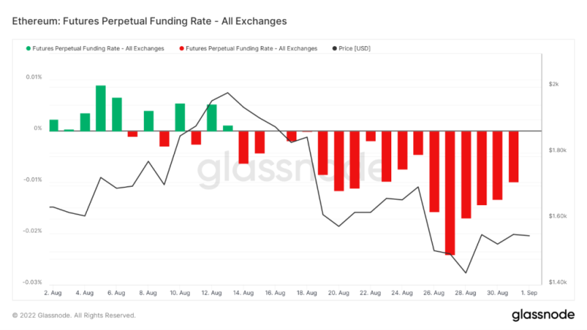
Task: Select the last red bar near 31 Aug
Action: 514,156
